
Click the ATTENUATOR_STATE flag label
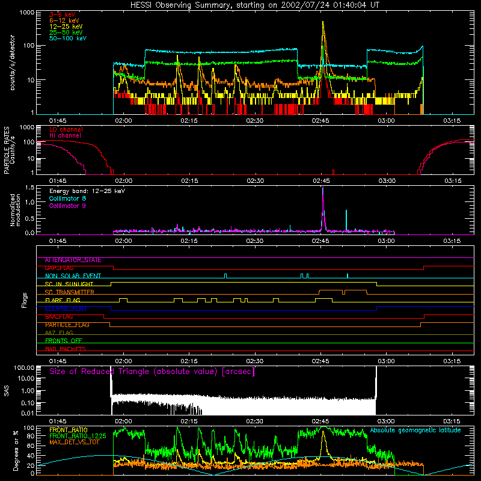pos(73,260)
